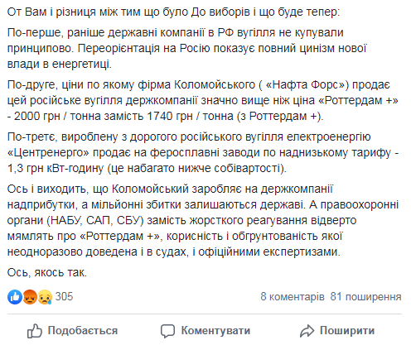Click the share arrow icon beside Поширити
Screen dimensions: 411x345
[307, 331]
